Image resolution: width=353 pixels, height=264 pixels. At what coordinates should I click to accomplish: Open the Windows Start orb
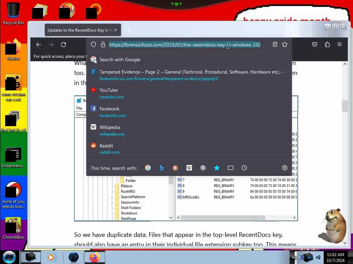(9, 257)
